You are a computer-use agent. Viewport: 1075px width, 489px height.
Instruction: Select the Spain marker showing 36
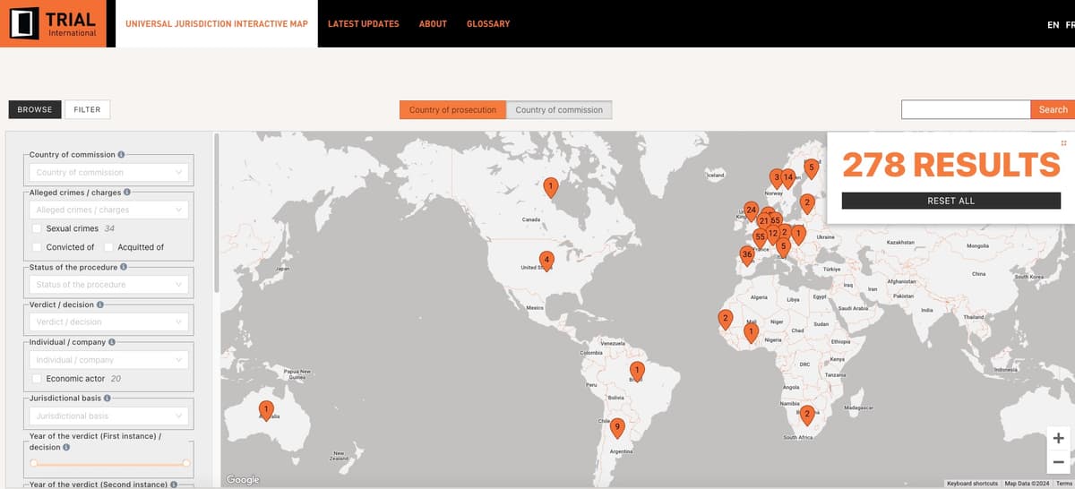[x=747, y=254]
